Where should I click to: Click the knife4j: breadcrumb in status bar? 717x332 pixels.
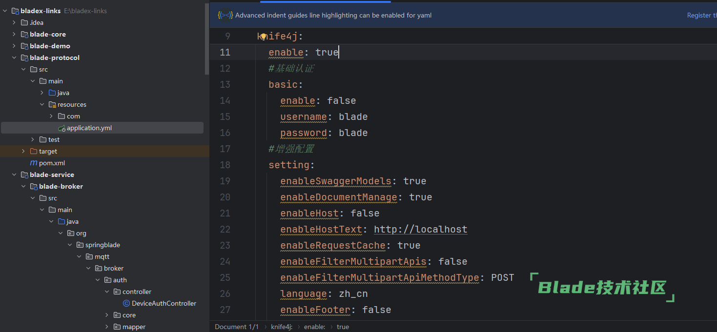(x=282, y=327)
